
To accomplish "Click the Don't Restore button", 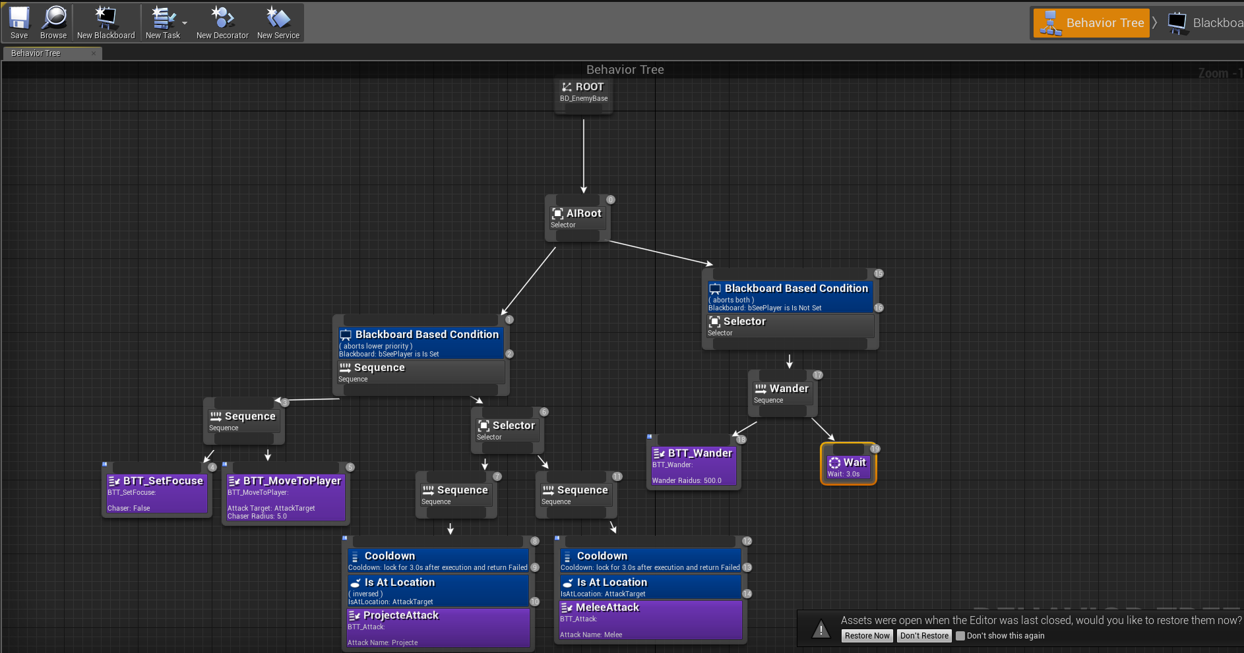I will [x=924, y=636].
